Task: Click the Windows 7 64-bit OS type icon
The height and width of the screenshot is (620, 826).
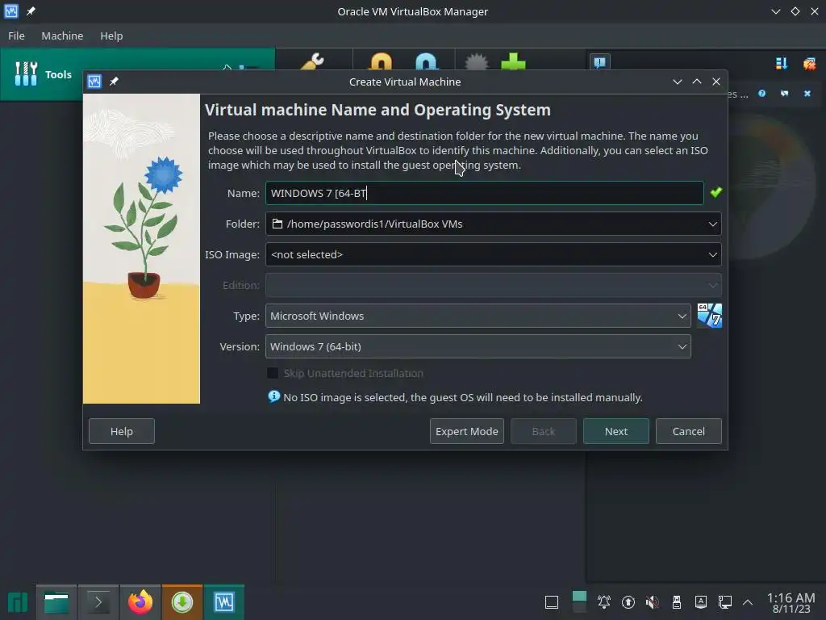Action: 709,316
